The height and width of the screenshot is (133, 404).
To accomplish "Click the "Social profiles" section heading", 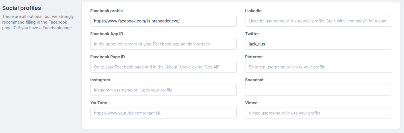I will [x=22, y=8].
